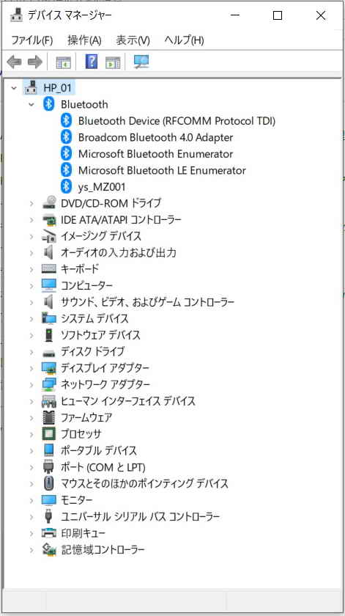Viewport: 345px width, 616px height.
Task: Select the ディスプレイ アダプター tree item
Action: 105,368
